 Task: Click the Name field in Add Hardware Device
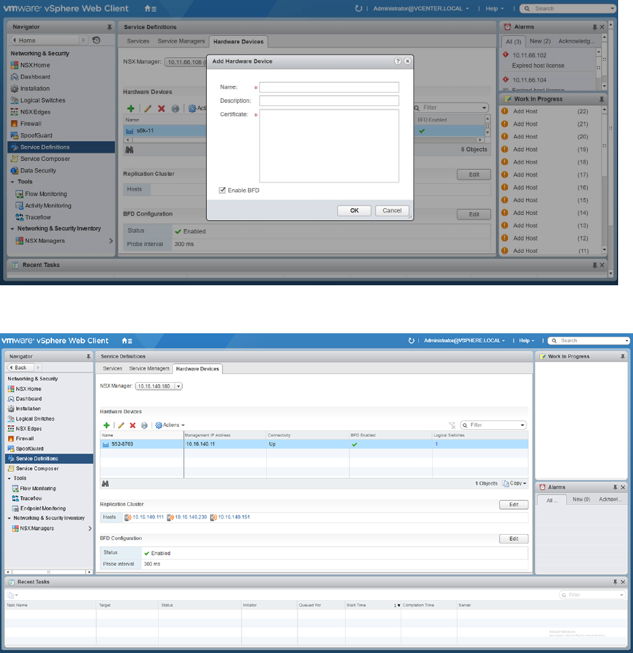point(329,87)
